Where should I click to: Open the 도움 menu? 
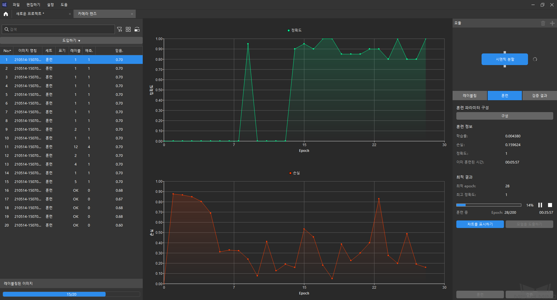pos(64,5)
